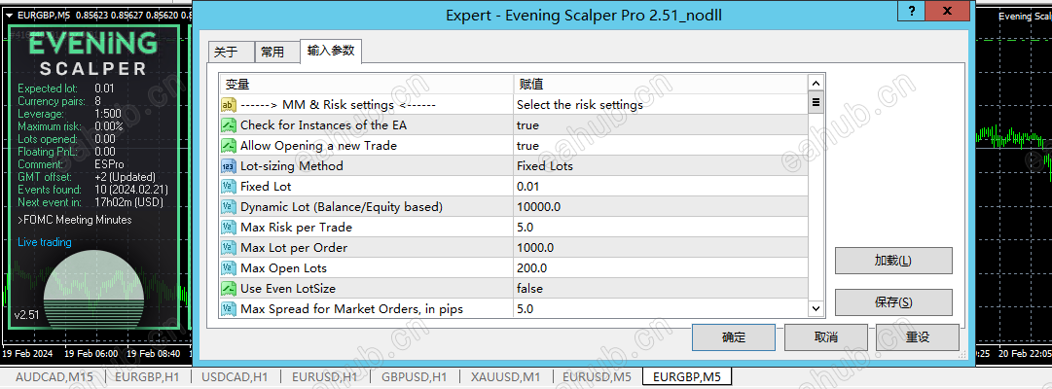Click the icon next to Check for Instances of the EA
Image resolution: width=1052 pixels, height=389 pixels.
coord(230,125)
